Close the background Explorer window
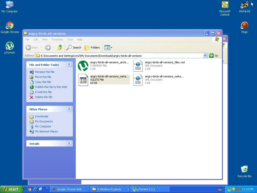 point(225,39)
